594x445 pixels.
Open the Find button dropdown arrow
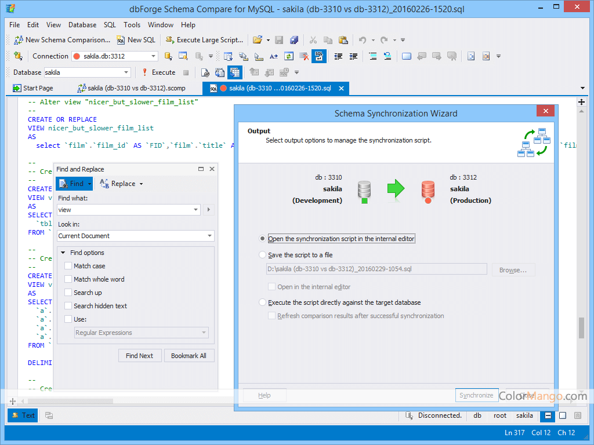click(89, 184)
